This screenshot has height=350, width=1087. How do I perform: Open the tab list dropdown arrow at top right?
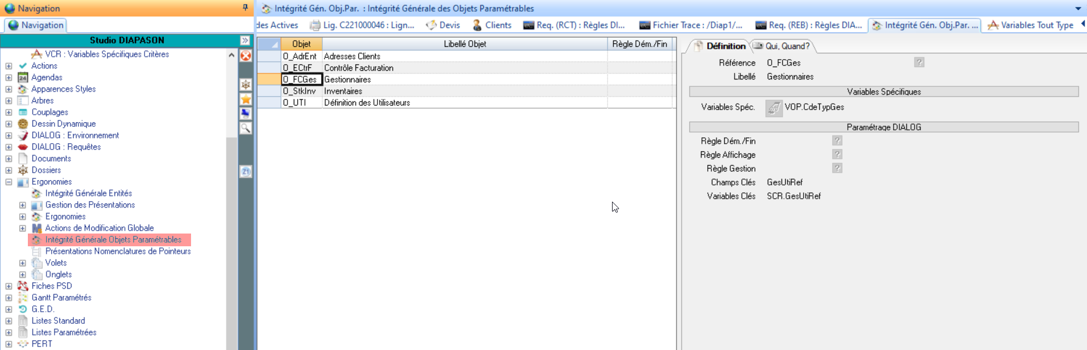coord(1078,9)
